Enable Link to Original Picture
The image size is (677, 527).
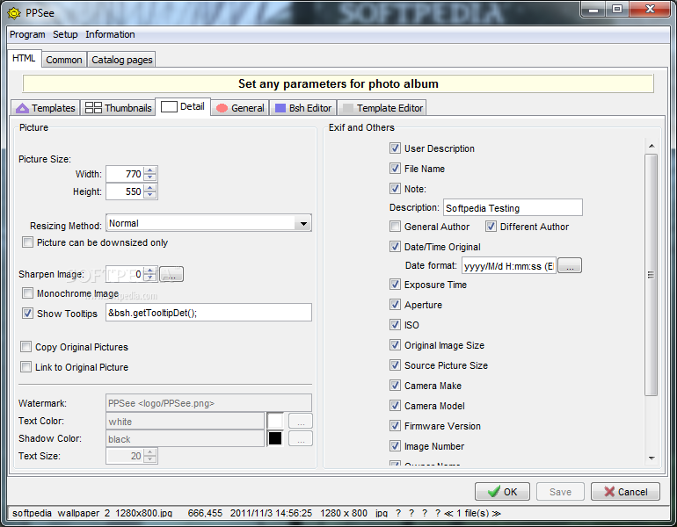(25, 367)
